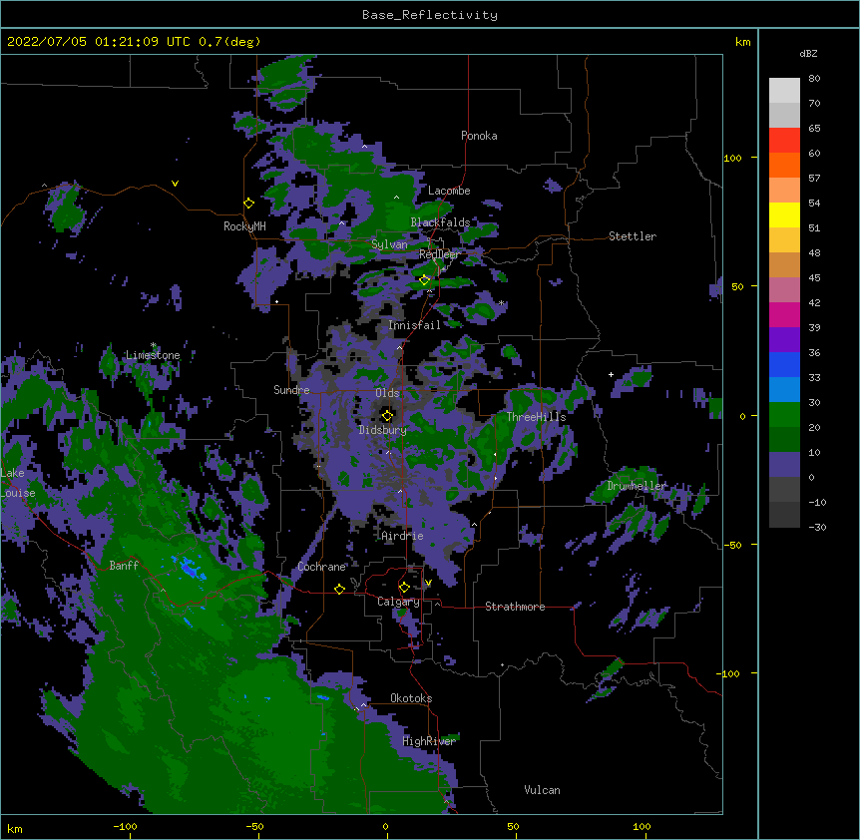Click the yellow marker at RockyMH
Screen dimensions: 860x840
248,204
